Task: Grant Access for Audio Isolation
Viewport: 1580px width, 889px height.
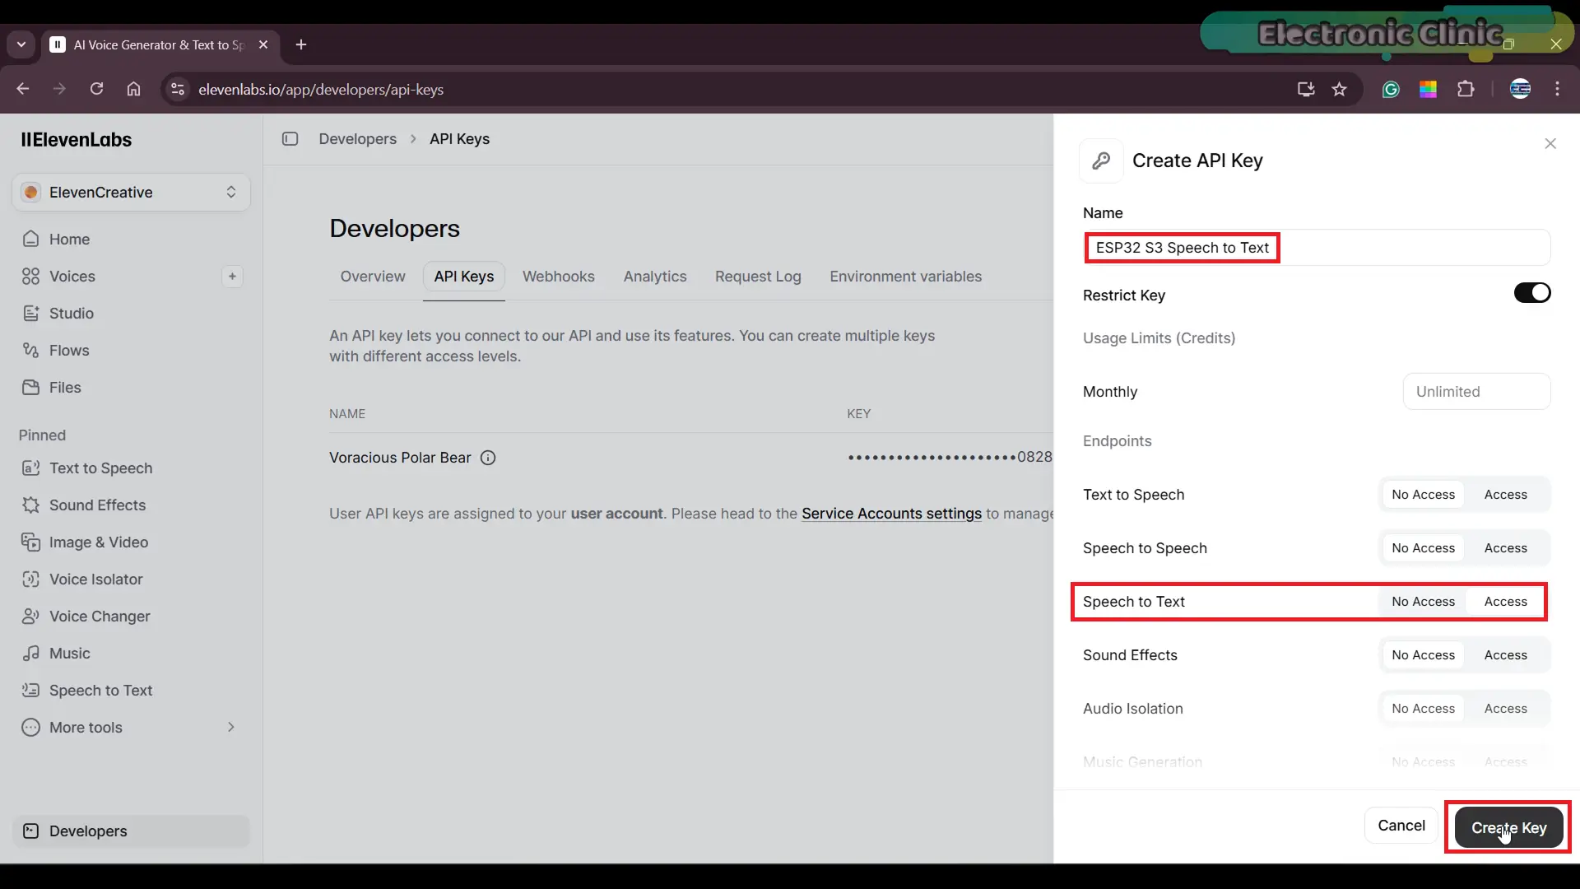Action: [1506, 709]
